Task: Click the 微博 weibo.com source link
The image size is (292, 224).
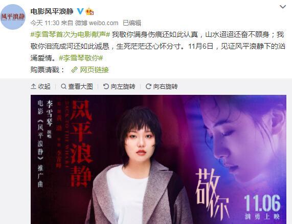Action: coord(97,23)
